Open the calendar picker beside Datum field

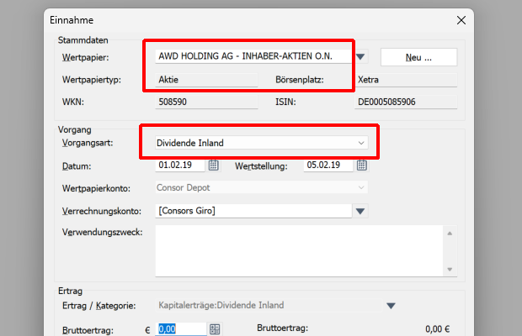coord(213,165)
